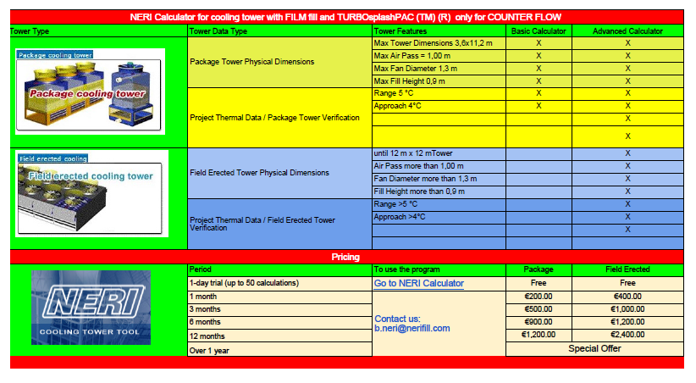This screenshot has width=696, height=383.
Task: Click the Package cooling tower image
Action: tap(90, 92)
